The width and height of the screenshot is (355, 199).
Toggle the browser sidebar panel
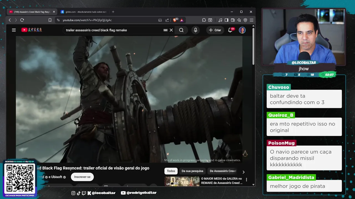pyautogui.click(x=226, y=20)
